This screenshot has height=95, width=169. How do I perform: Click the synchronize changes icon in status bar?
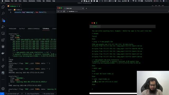click(22, 94)
